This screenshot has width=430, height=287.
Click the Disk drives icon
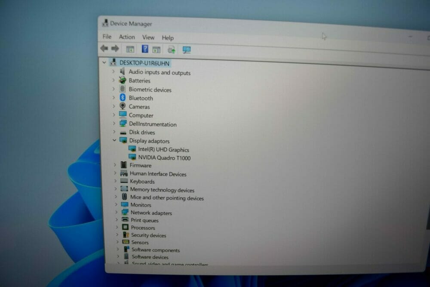pos(123,133)
